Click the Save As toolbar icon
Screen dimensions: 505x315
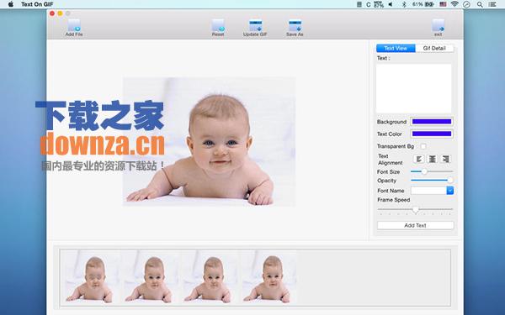click(295, 27)
